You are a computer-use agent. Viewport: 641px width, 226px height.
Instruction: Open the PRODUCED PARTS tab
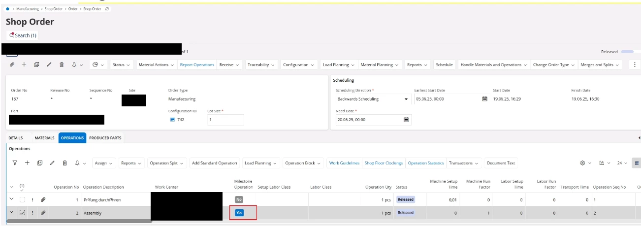click(x=105, y=138)
